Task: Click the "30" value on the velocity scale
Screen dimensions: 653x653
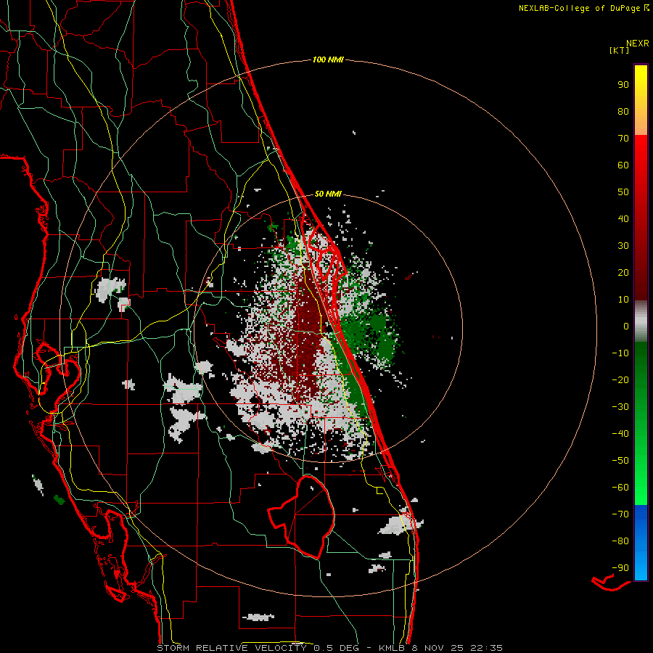Action: [x=623, y=246]
